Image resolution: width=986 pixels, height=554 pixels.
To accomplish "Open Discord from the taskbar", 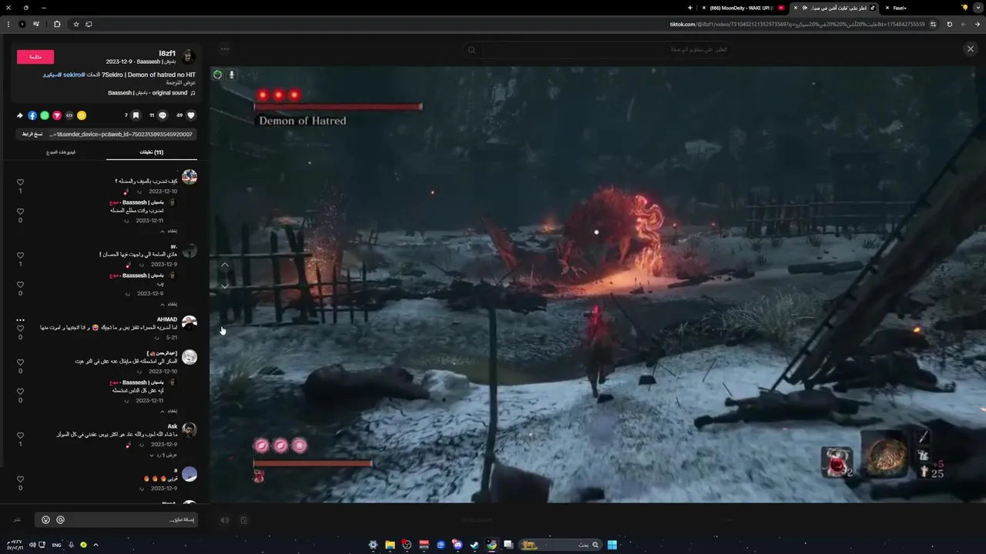I will (x=458, y=545).
